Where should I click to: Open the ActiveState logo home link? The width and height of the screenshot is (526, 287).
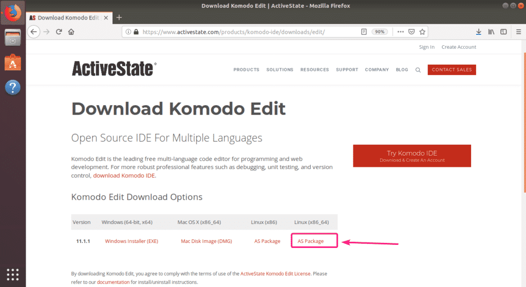(114, 69)
